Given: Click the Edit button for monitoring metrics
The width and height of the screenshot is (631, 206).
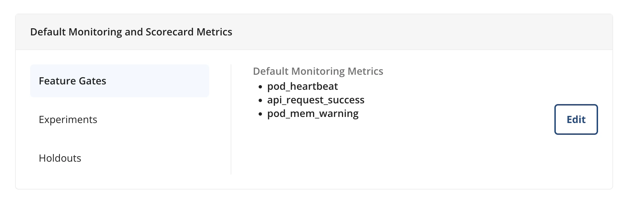Looking at the screenshot, I should 576,119.
